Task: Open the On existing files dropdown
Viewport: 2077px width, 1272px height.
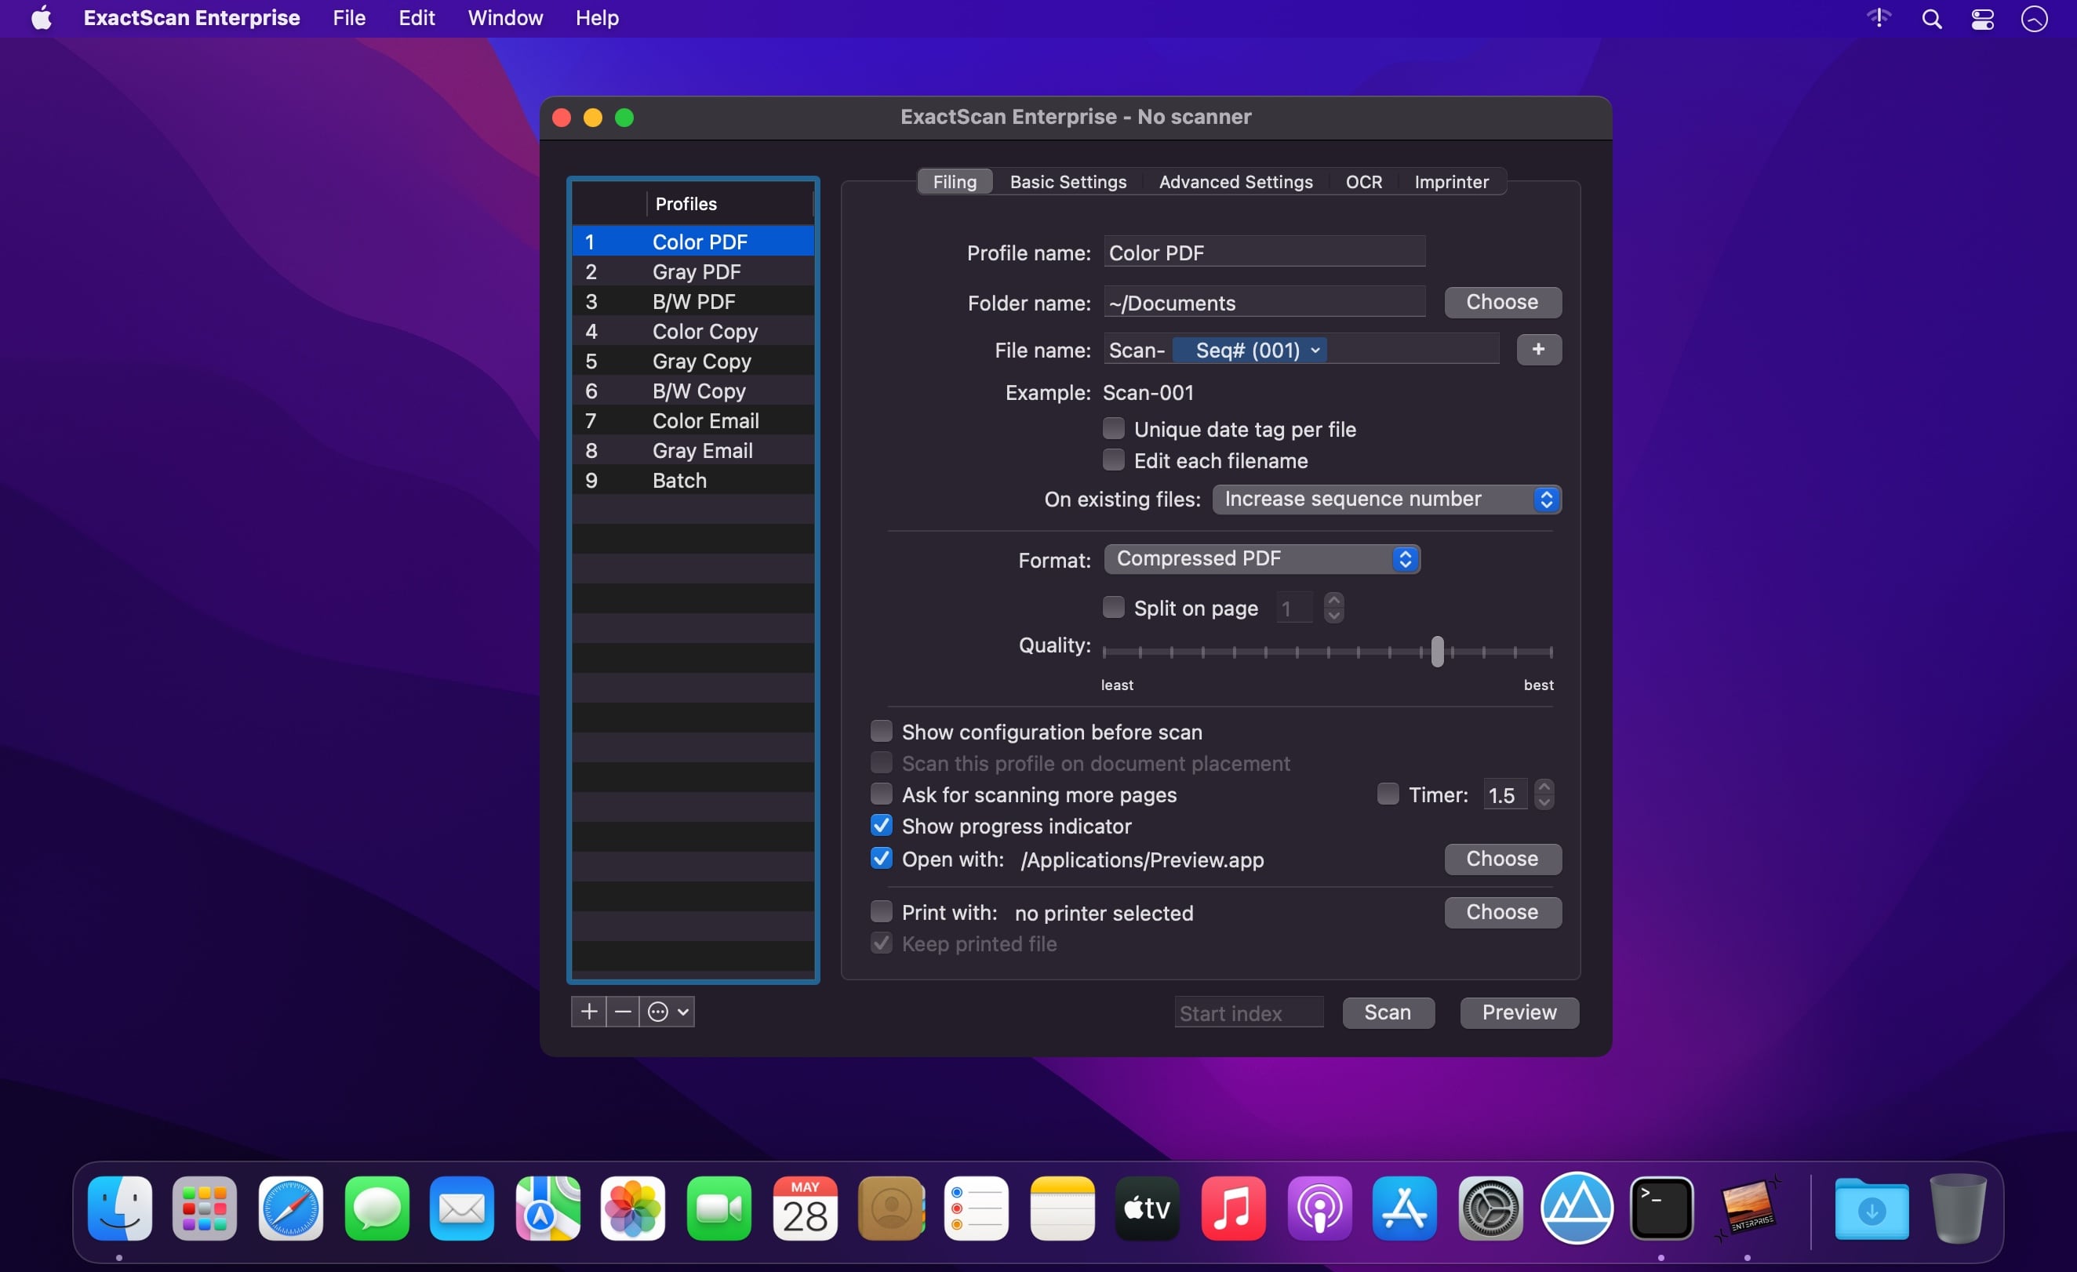Action: pos(1386,499)
